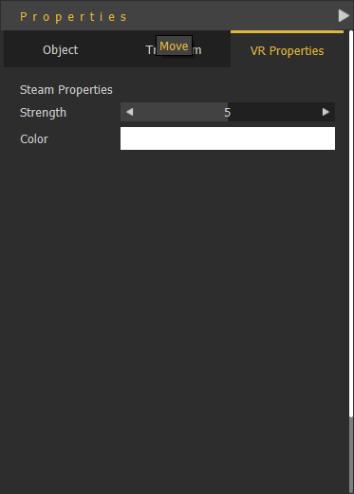The height and width of the screenshot is (494, 354).
Task: Increase Strength using the right arrow
Action: (326, 112)
